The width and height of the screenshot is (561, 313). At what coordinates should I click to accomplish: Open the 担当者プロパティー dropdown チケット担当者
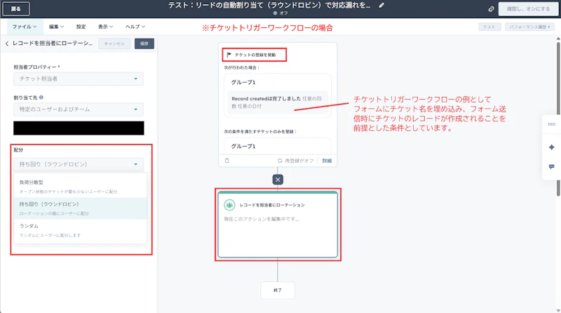tap(79, 79)
